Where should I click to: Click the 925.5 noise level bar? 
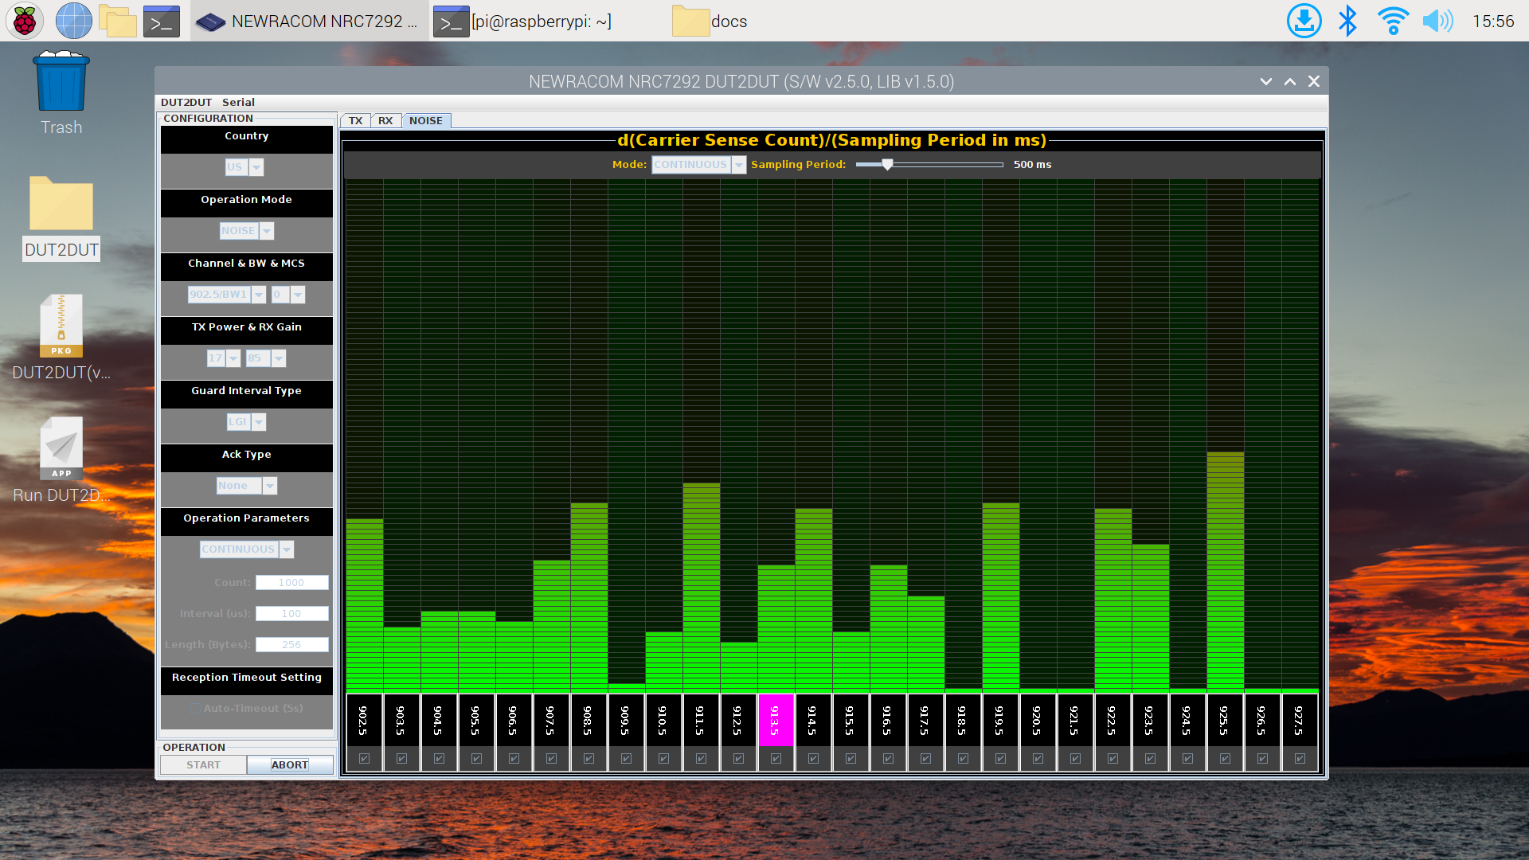coord(1225,572)
